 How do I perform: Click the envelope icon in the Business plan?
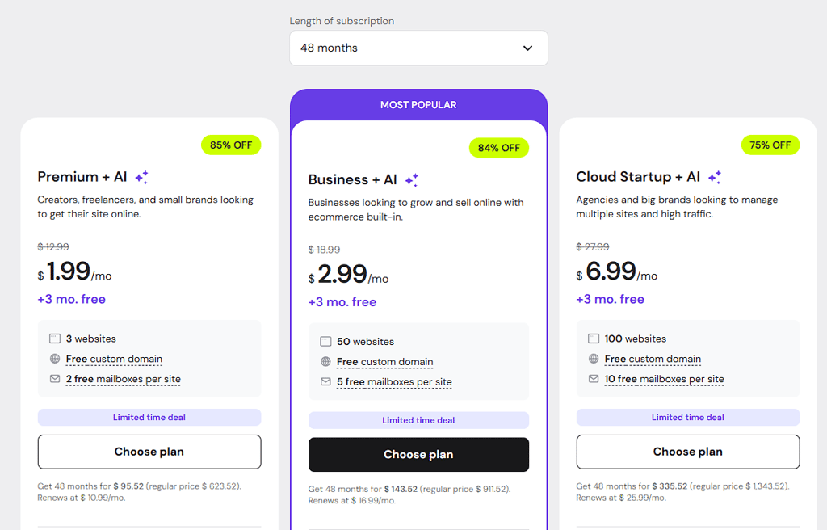point(325,382)
